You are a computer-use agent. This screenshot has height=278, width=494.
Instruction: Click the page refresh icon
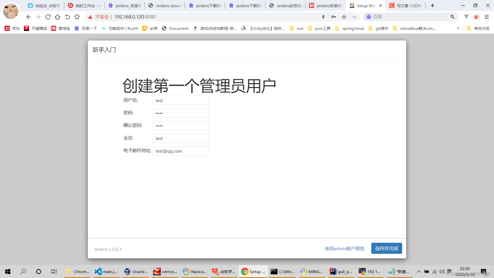coord(48,17)
